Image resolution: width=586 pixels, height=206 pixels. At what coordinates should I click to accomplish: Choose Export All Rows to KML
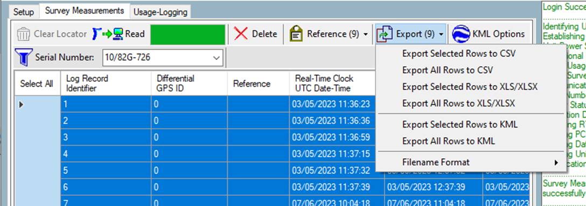click(449, 141)
